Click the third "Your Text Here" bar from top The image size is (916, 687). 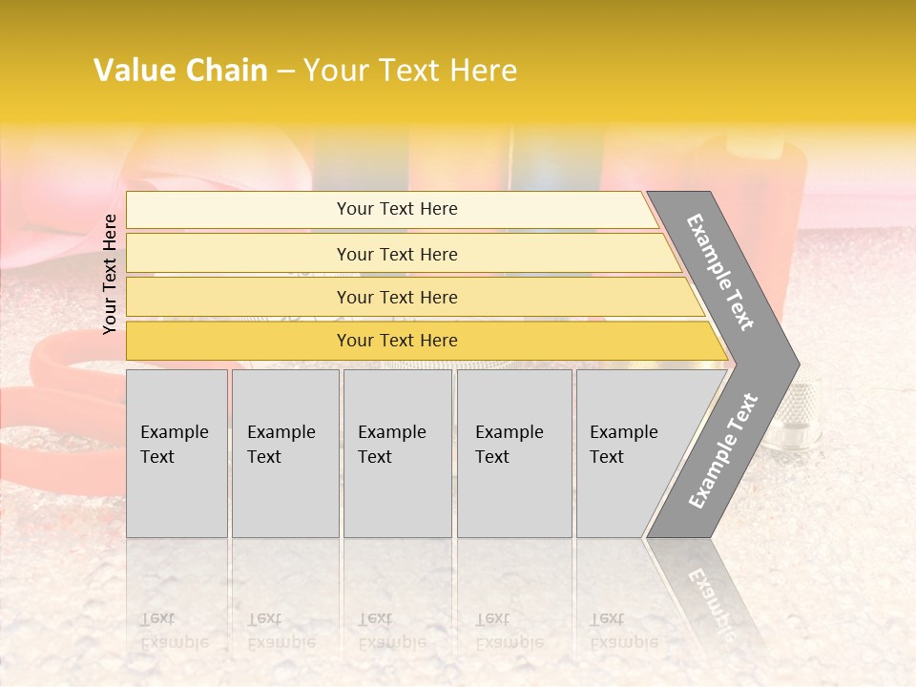coord(397,297)
